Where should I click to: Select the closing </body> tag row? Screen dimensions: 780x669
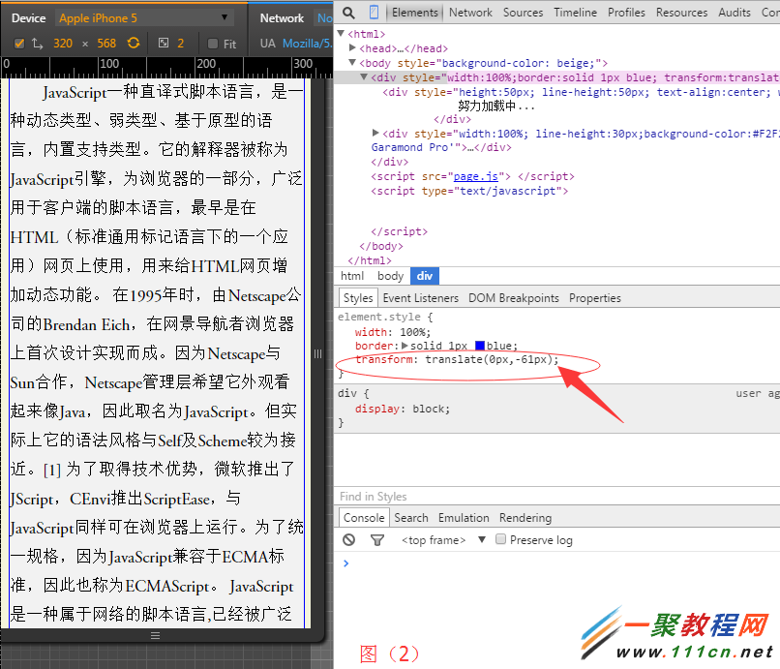click(381, 246)
